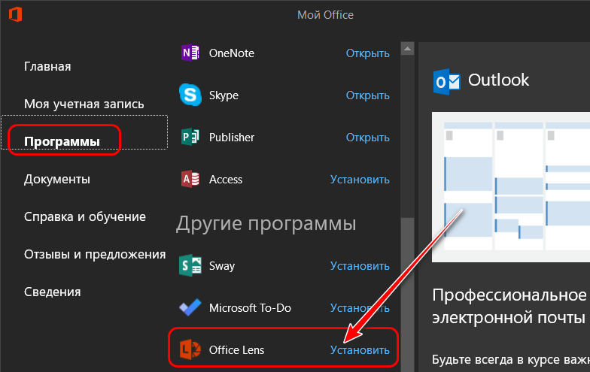The height and width of the screenshot is (372, 590).
Task: Click the Microsoft To-Do program name
Action: point(250,308)
